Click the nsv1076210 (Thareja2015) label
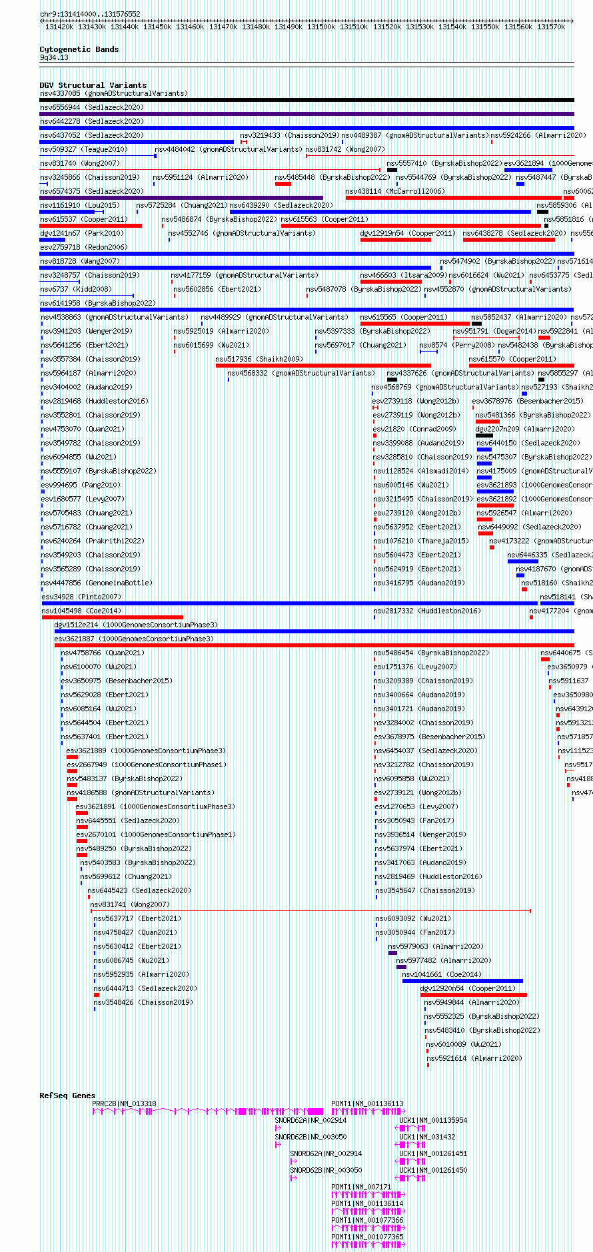The height and width of the screenshot is (1252, 593). pyautogui.click(x=421, y=541)
